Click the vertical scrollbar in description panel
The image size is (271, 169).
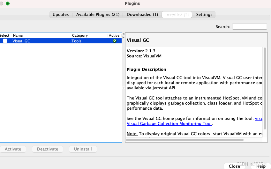click(265, 89)
